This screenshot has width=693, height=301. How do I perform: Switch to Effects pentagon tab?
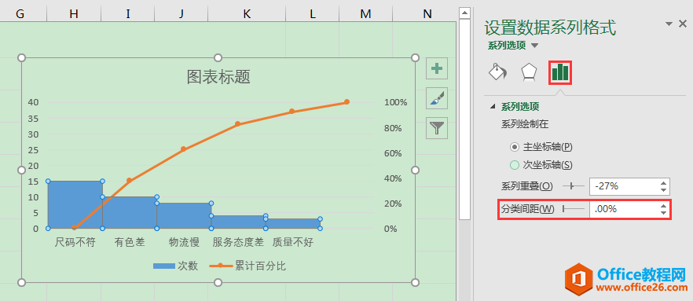[x=529, y=72]
